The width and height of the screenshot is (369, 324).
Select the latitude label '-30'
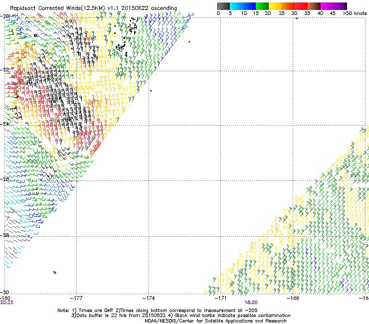[5, 292]
